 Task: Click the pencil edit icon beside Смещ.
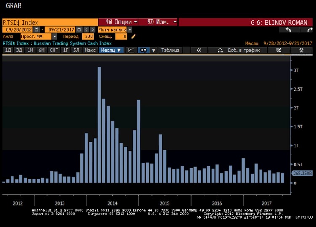click(134, 37)
